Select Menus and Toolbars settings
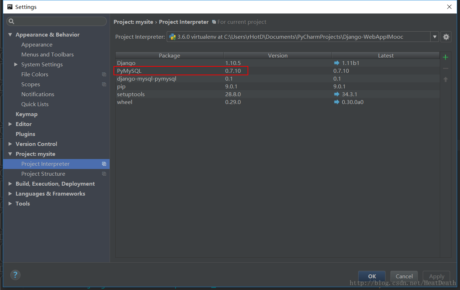The width and height of the screenshot is (460, 290). click(x=48, y=55)
